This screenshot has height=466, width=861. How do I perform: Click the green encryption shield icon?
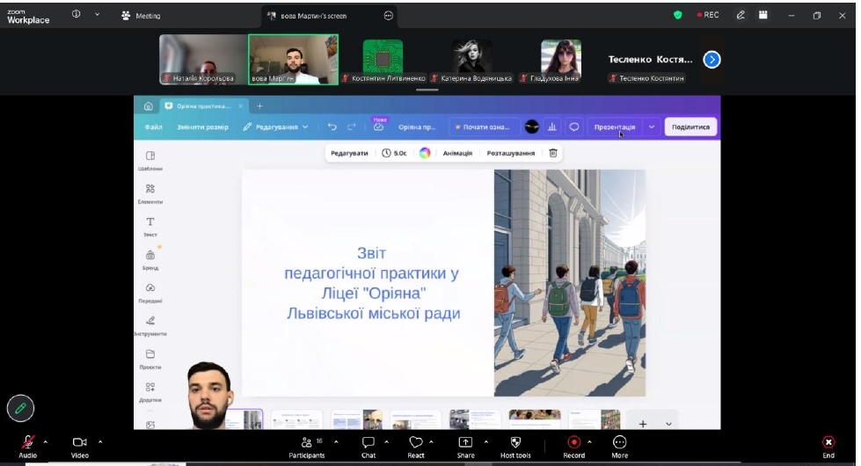(x=677, y=15)
